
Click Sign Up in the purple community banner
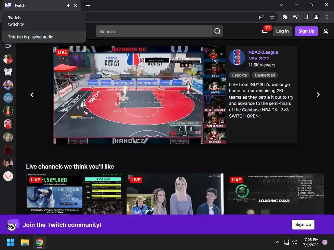pos(303,225)
